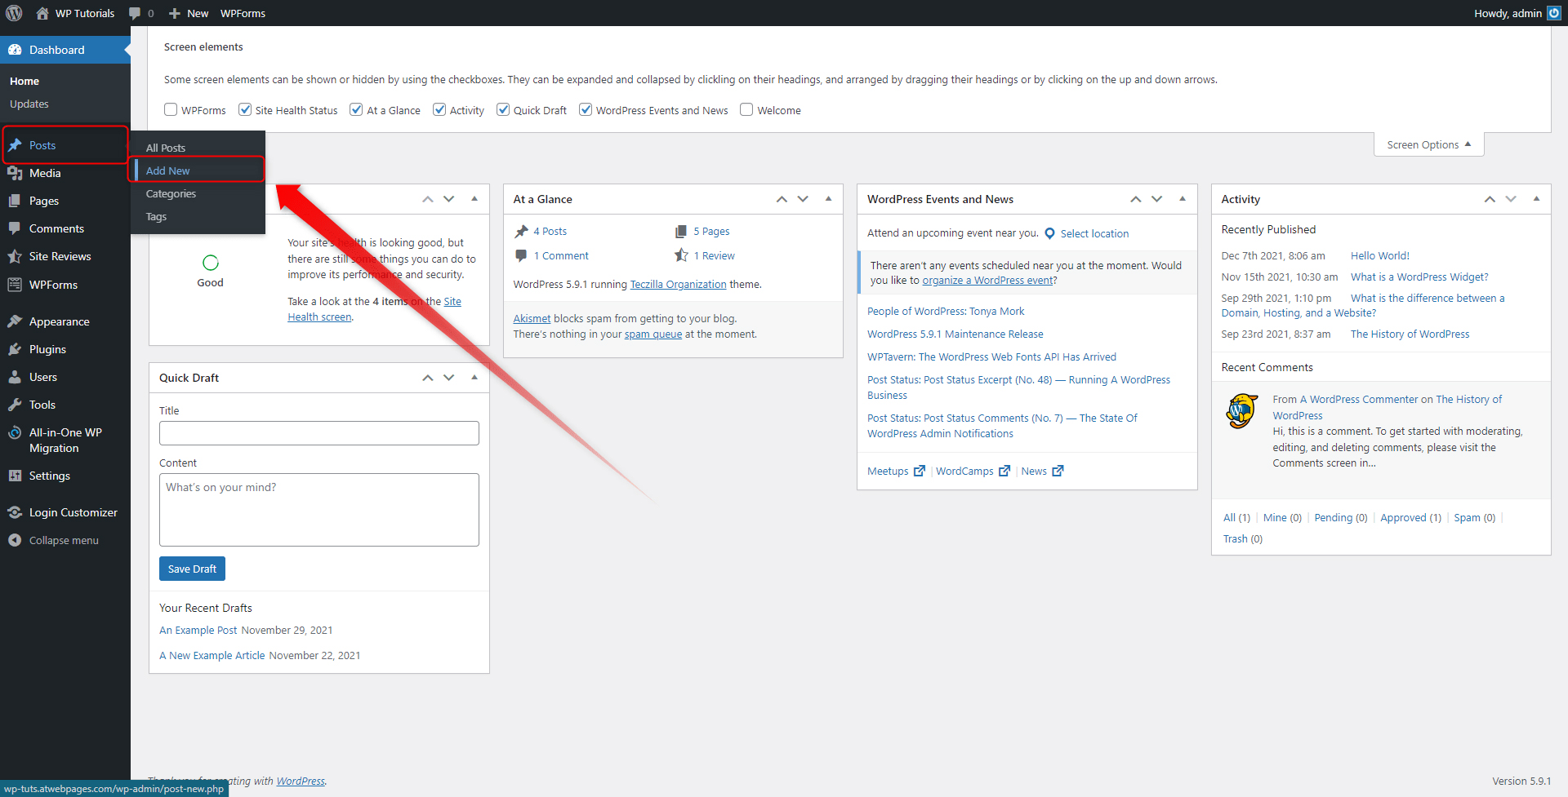Click the Tools wrench icon

pos(15,405)
